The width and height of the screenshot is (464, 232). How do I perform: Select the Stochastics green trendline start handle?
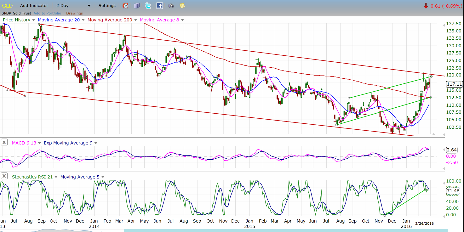(x=385, y=215)
